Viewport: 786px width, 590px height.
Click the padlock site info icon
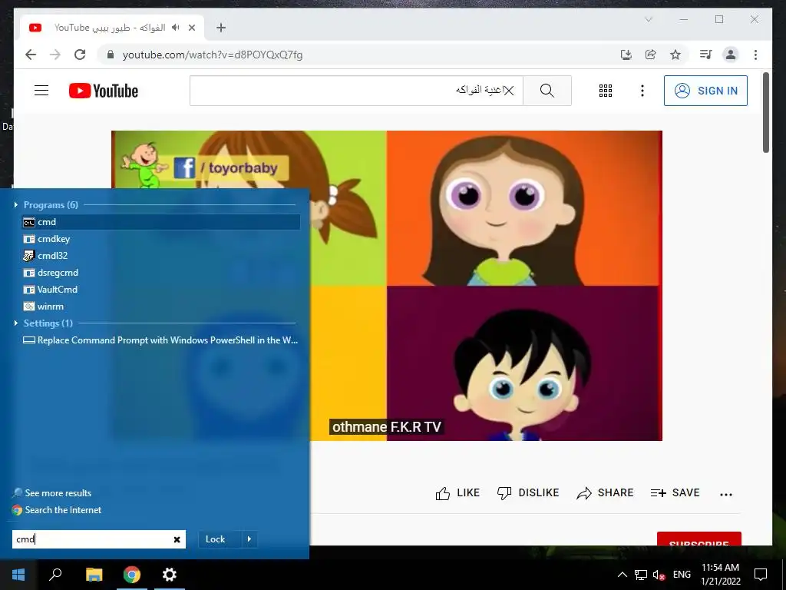point(111,55)
